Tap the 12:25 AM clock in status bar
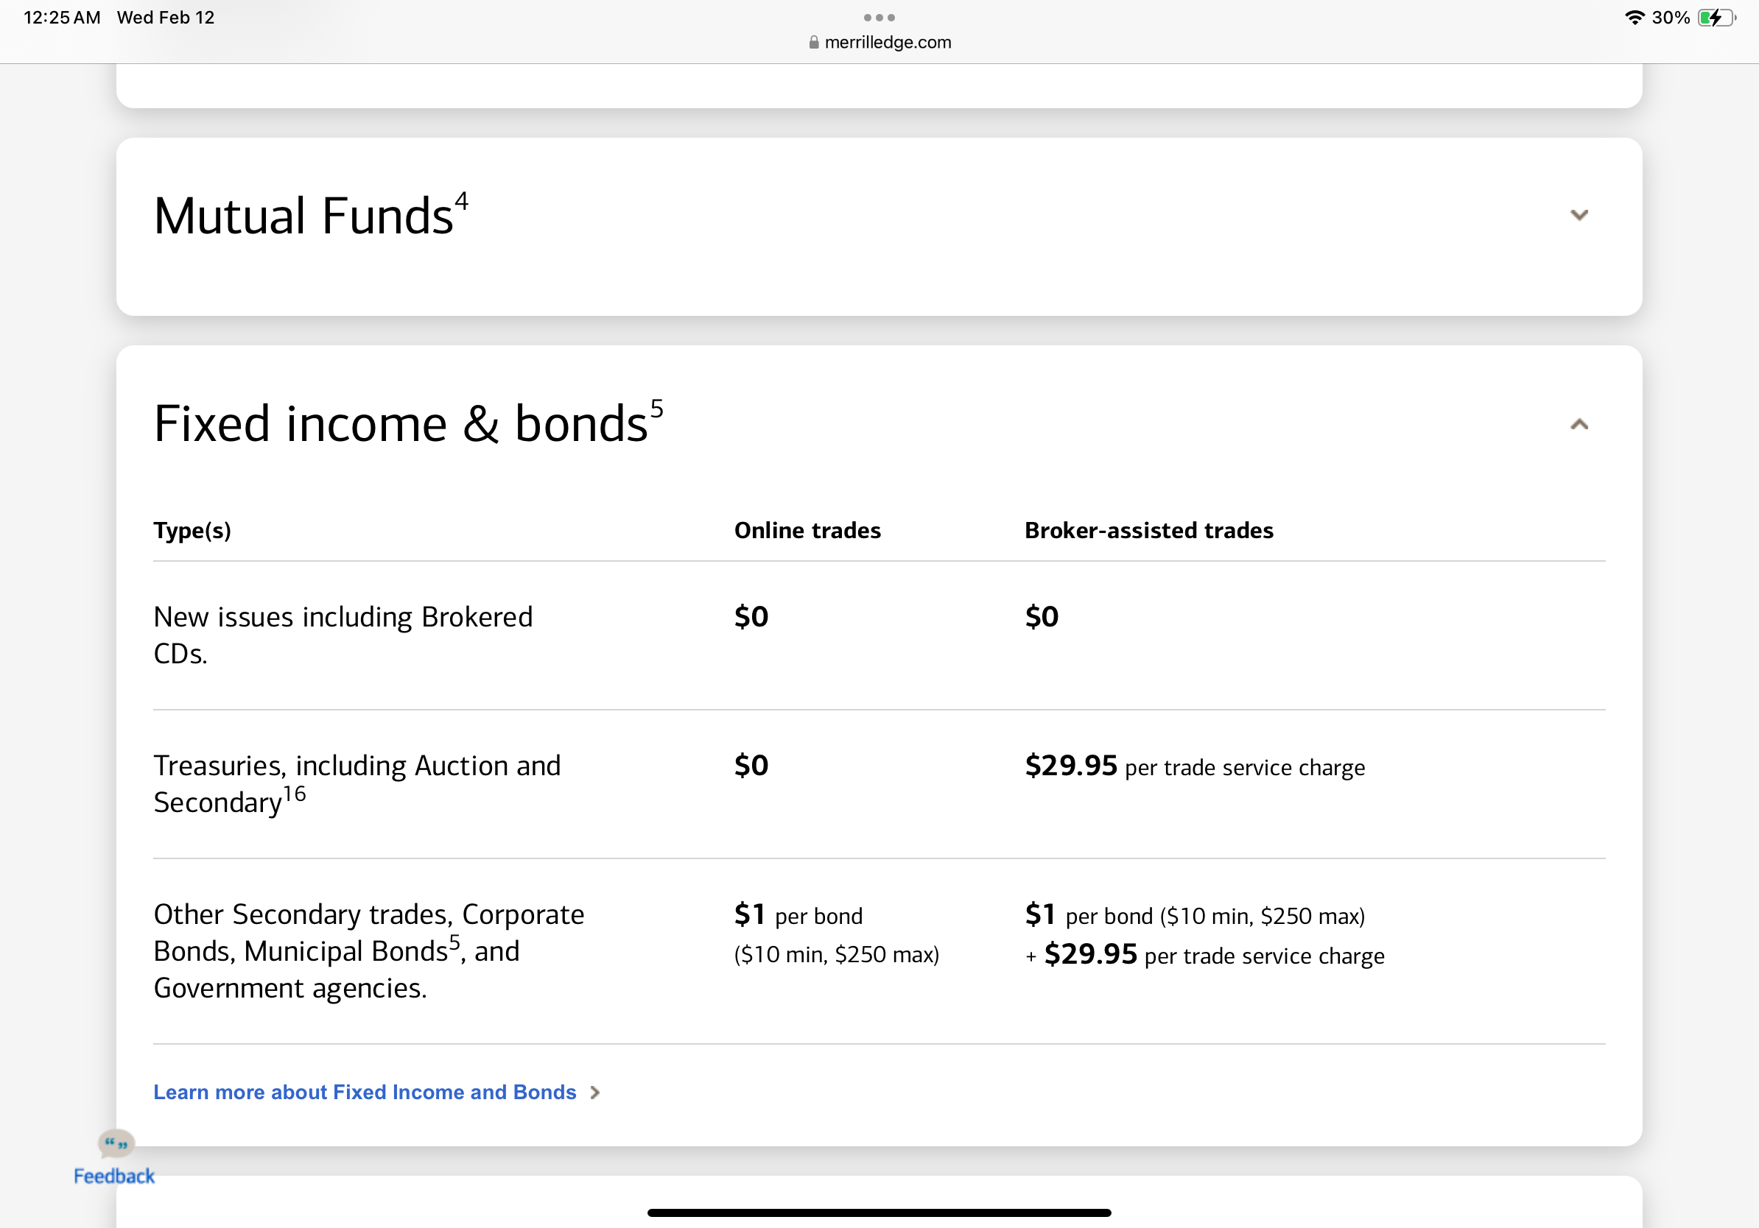Image resolution: width=1759 pixels, height=1228 pixels. click(62, 17)
